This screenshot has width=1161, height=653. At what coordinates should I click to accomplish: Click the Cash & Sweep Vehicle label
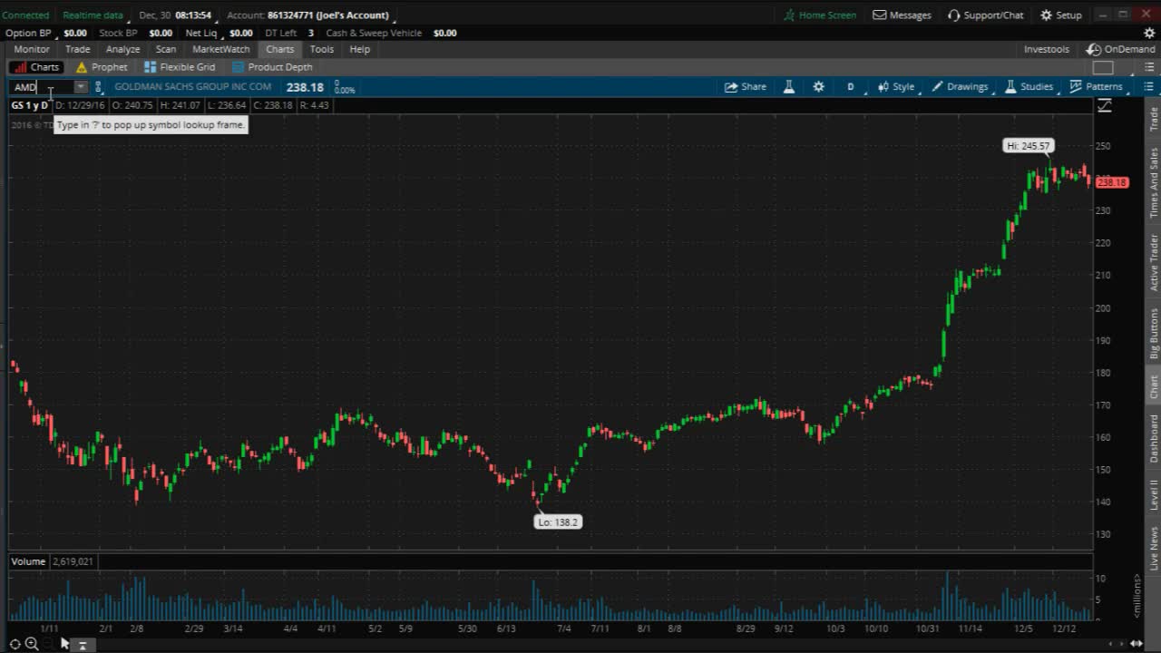(374, 33)
